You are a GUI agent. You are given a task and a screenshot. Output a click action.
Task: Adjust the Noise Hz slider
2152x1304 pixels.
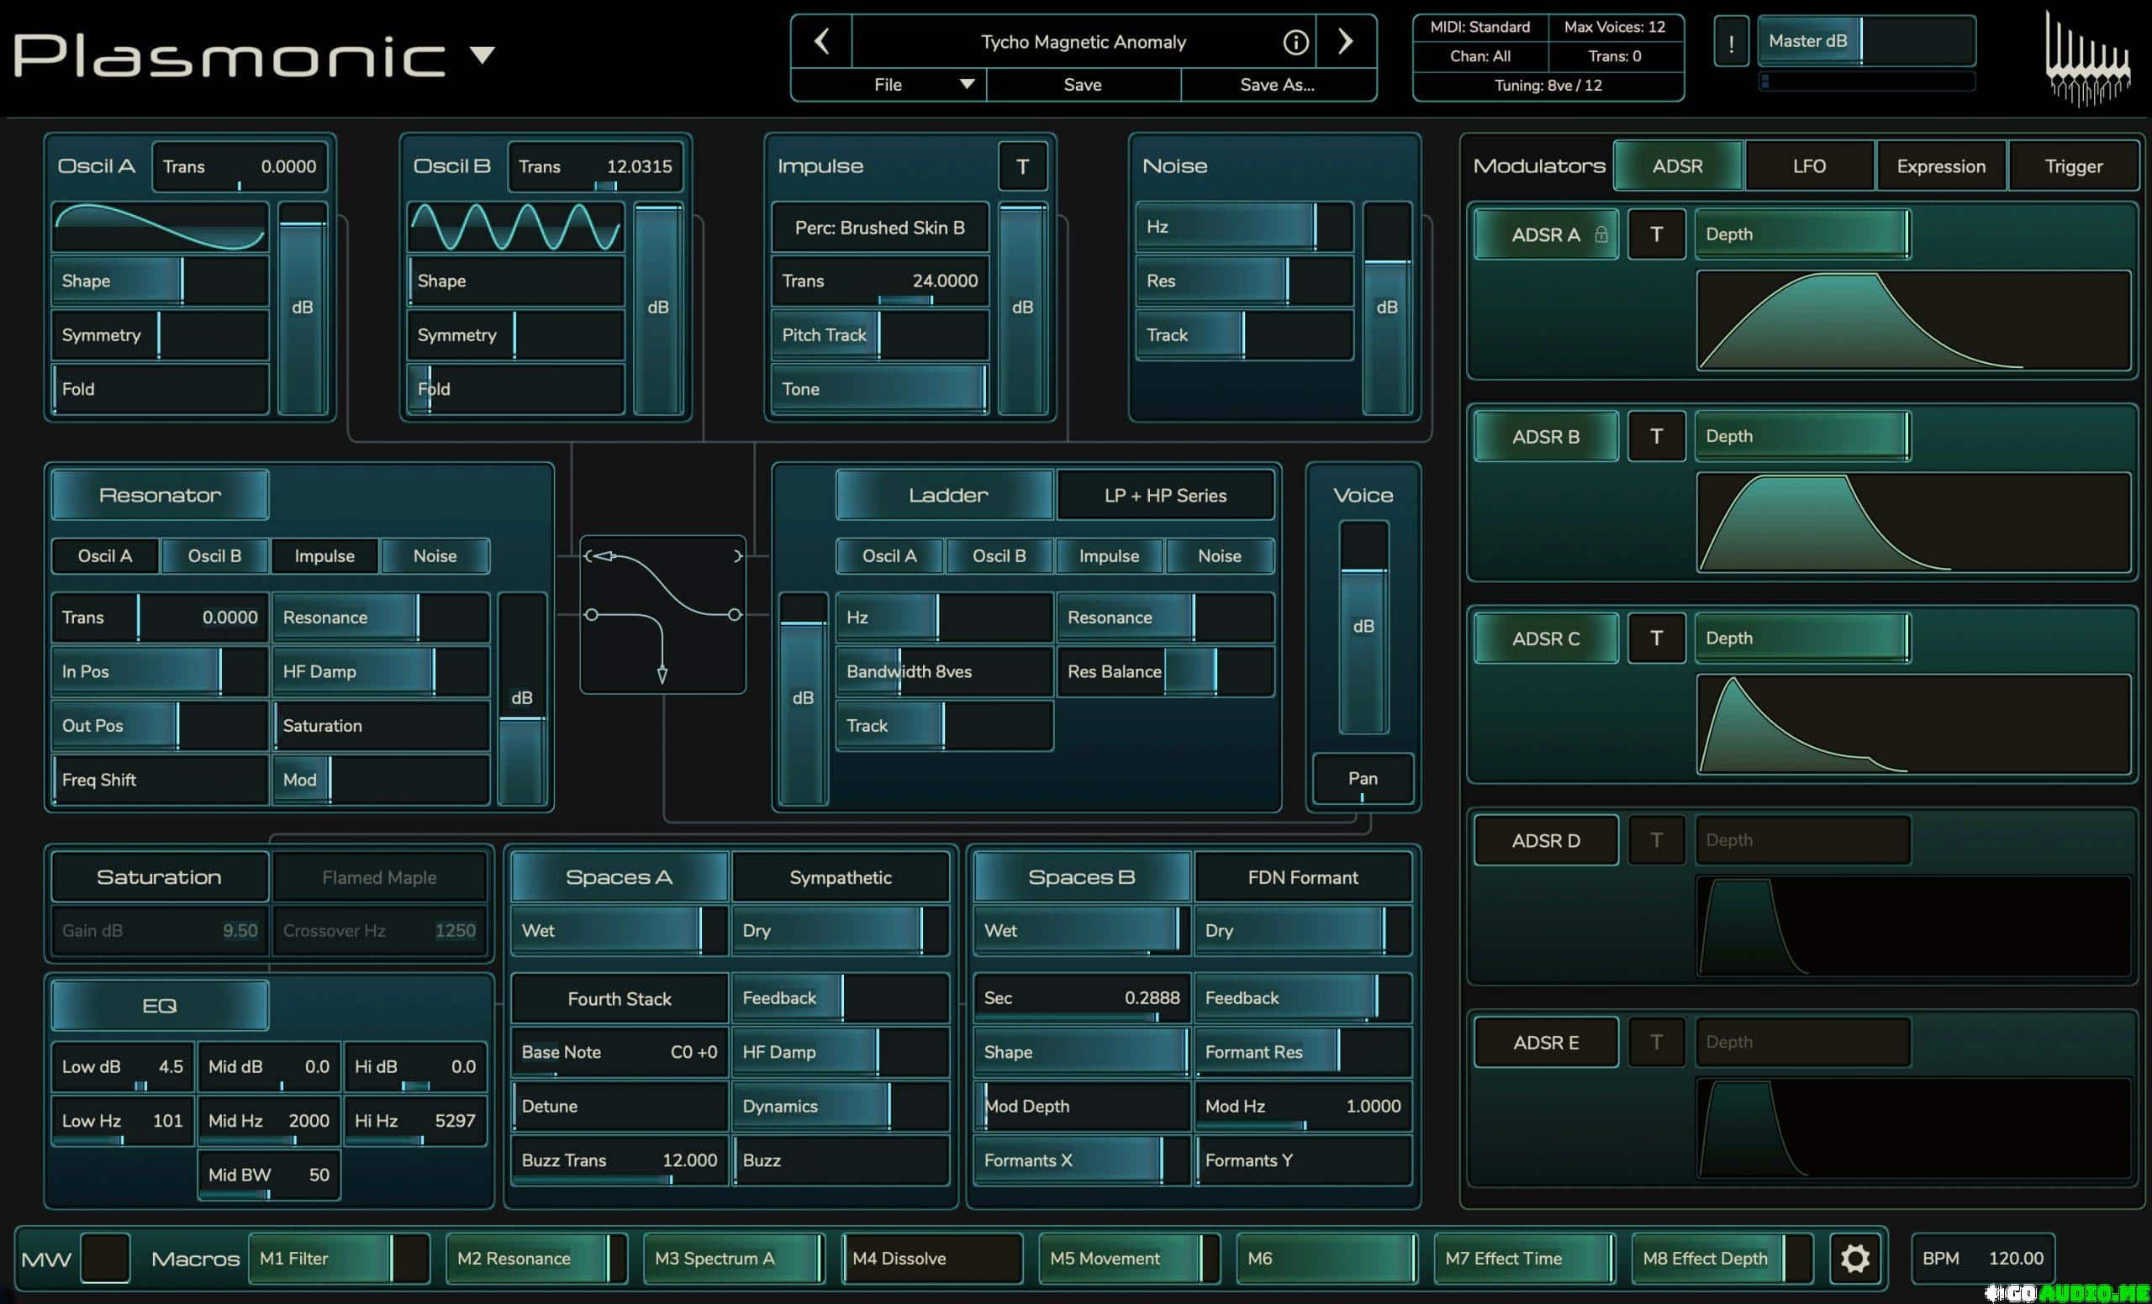click(x=1245, y=227)
